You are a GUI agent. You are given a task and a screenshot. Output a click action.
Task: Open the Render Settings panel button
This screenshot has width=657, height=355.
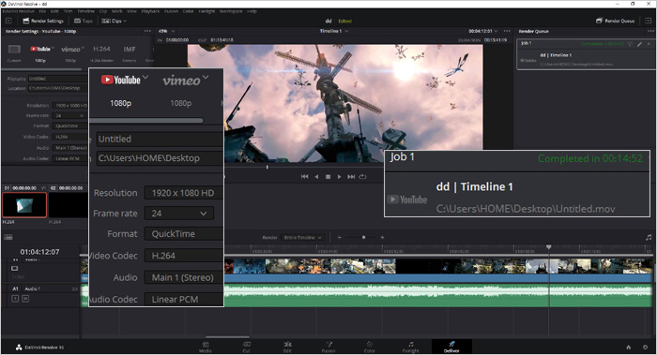pyautogui.click(x=43, y=21)
